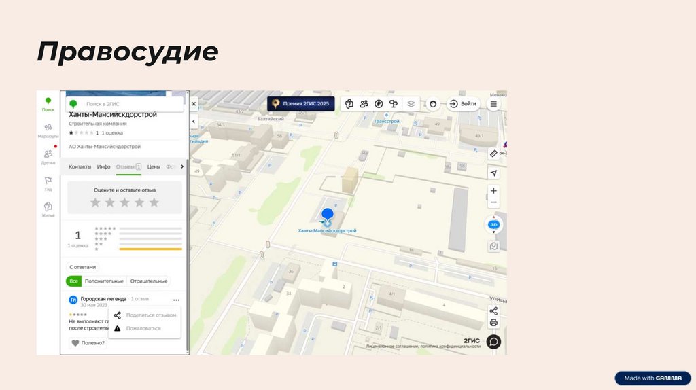696x390 pixels.
Task: Click the map marker icon below 3D
Action: pos(493,246)
